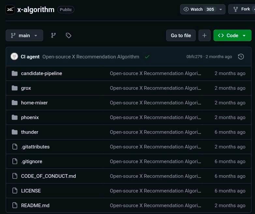Open the branches icon next to main
This screenshot has width=255, height=214.
[53, 35]
